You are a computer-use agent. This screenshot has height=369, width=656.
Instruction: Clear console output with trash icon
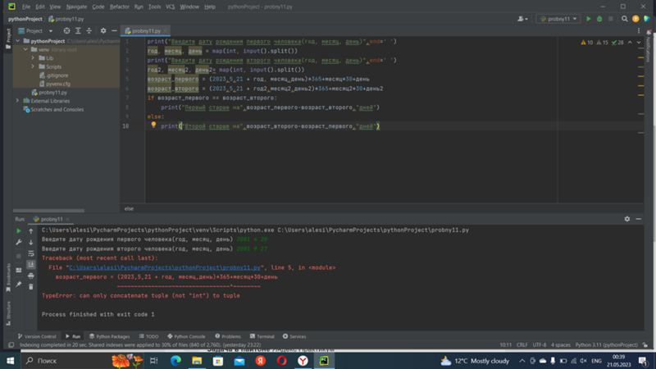pyautogui.click(x=31, y=286)
